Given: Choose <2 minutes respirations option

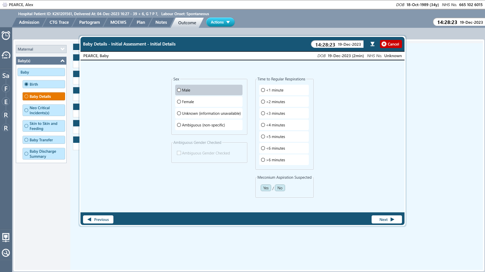Looking at the screenshot, I should 284,102.
